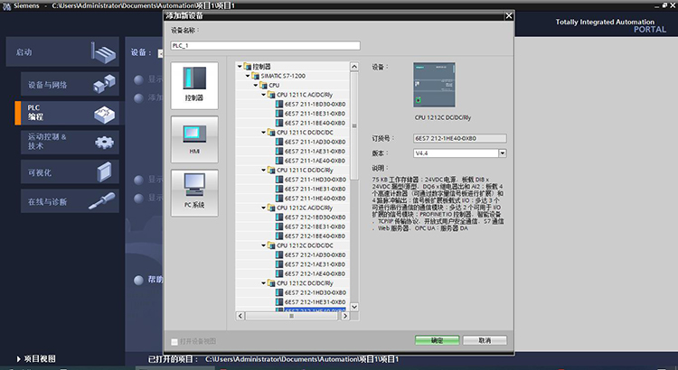Click the device tree vertical scrollbar thumb
Image resolution: width=678 pixels, height=370 pixels.
click(354, 125)
